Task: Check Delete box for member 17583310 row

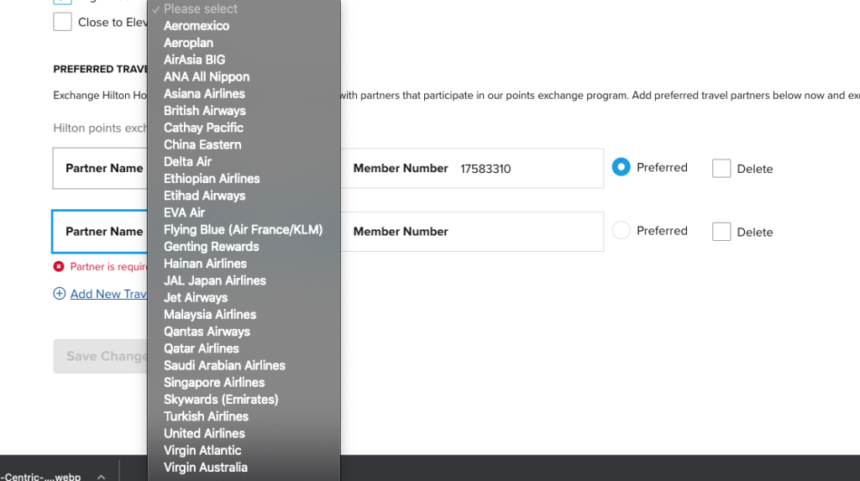Action: [721, 169]
